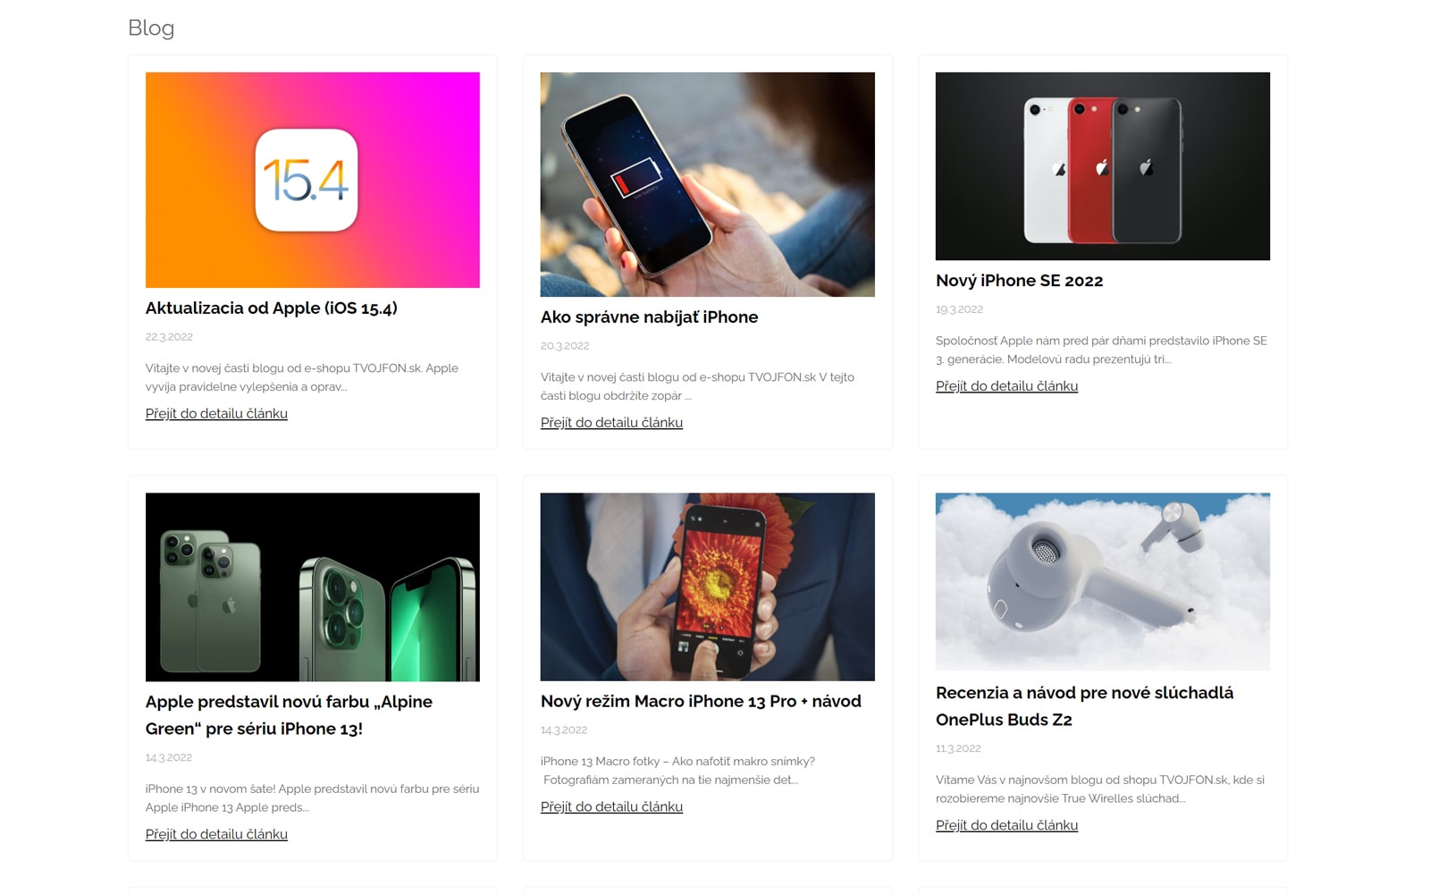Open the low battery iPhone image
The width and height of the screenshot is (1430, 894).
coord(708,184)
